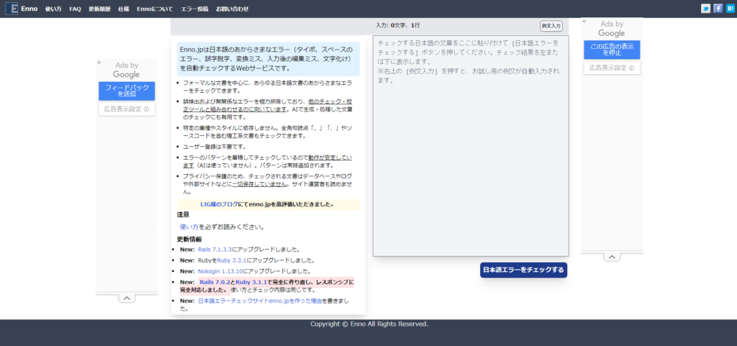
Task: Open the エラー投稿 navigation item
Action: coord(194,9)
